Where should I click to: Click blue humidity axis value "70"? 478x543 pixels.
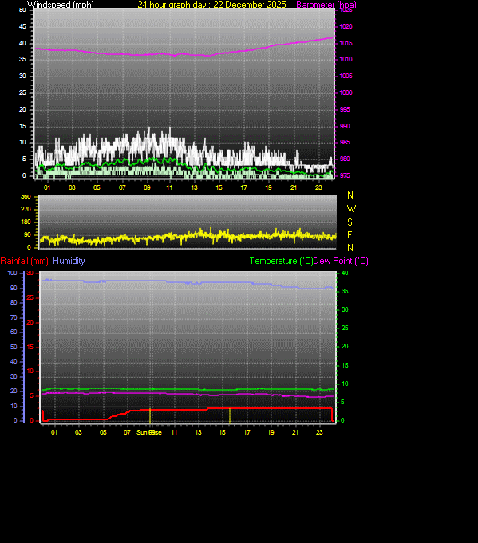(x=14, y=317)
